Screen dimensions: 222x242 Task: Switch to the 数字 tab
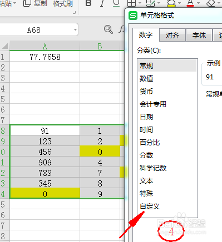[x=146, y=35]
